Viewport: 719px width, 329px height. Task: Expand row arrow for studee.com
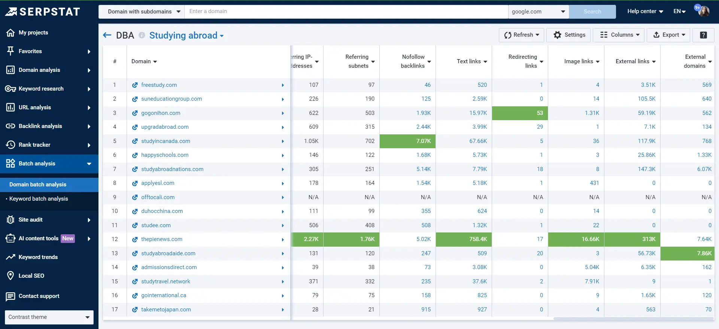[283, 226]
